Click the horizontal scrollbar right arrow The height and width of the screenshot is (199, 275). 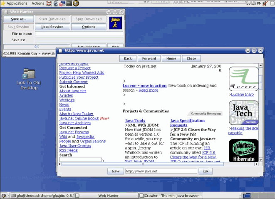[x=257, y=164]
